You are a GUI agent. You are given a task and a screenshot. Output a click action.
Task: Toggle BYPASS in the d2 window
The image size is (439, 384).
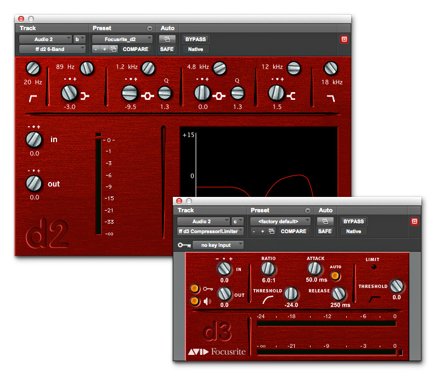(195, 39)
